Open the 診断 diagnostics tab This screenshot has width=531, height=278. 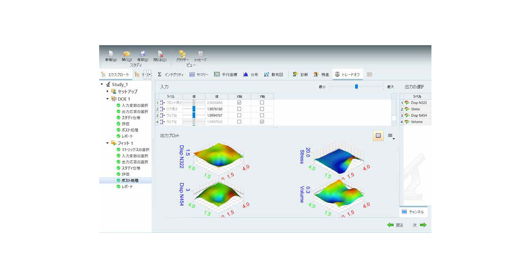(x=300, y=74)
